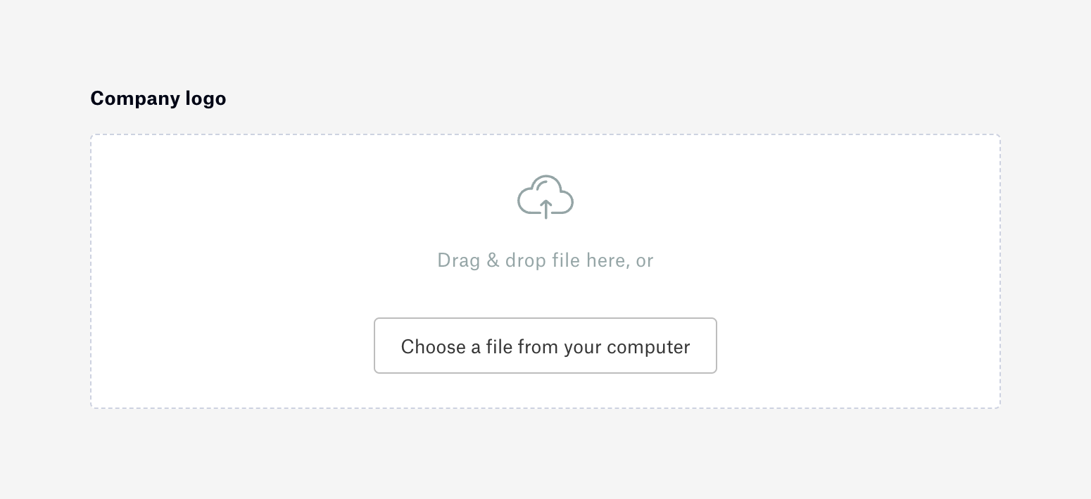1091x499 pixels.
Task: Click the Company logo heading
Action: [158, 99]
